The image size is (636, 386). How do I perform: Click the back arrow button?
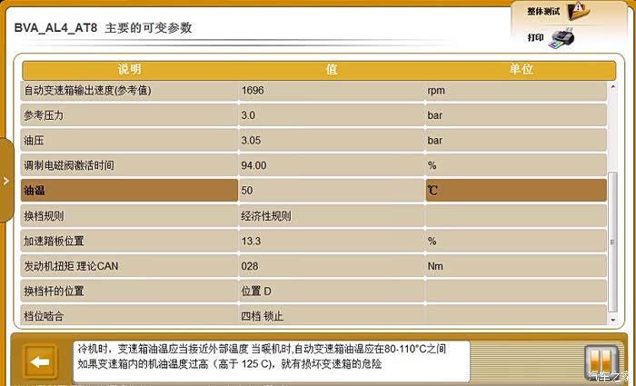pos(40,361)
